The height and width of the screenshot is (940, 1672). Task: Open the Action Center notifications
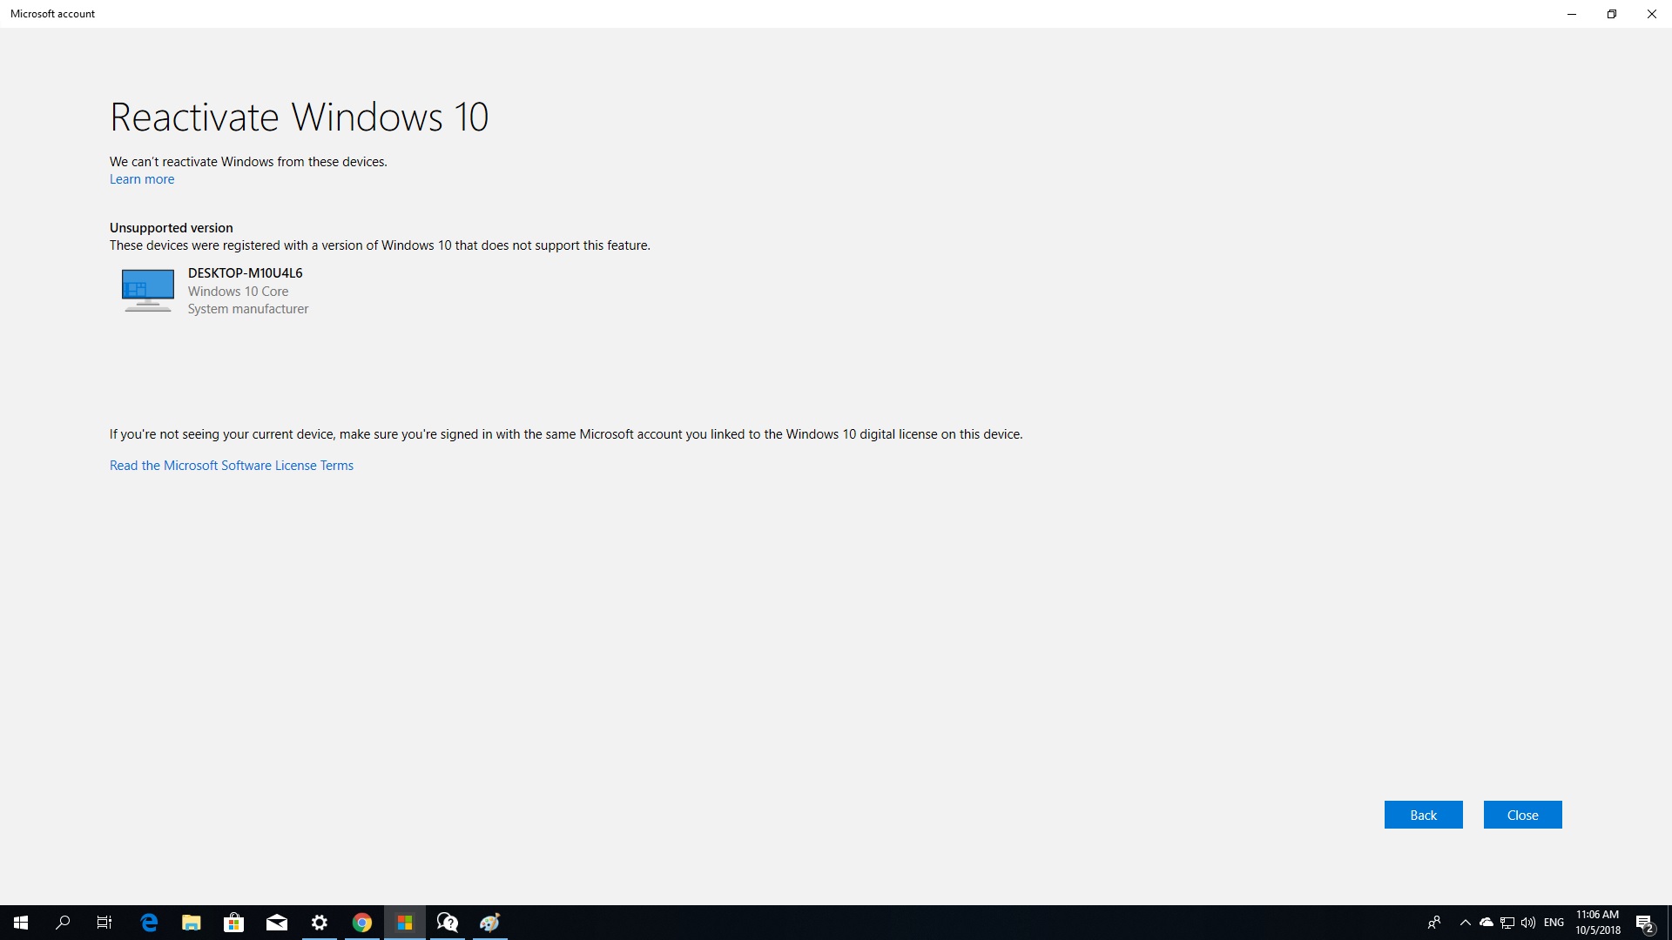pos(1645,923)
